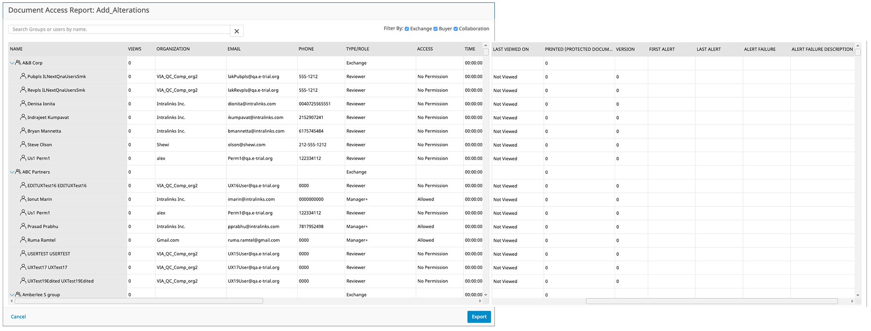Viewport: 871px width, 331px height.
Task: Click Allowed access for Ionut Marin
Action: [426, 199]
